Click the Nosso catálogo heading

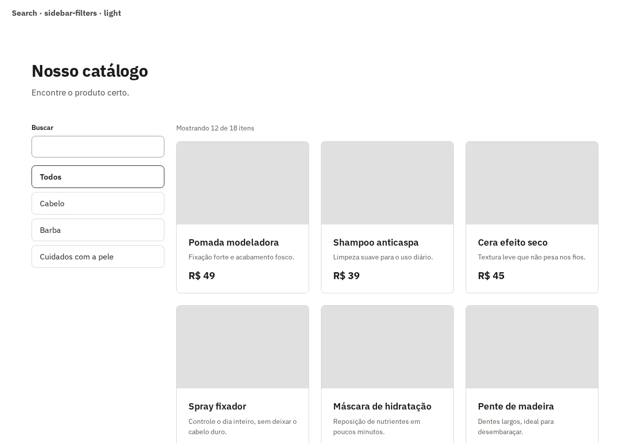(x=90, y=71)
